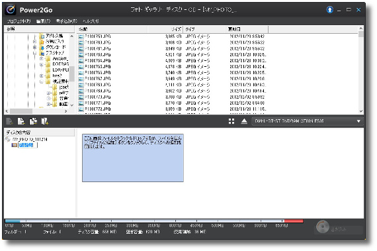Switch view with the four-squares grid icon
Viewport: 377px width, 251px height.
pyautogui.click(x=231, y=121)
